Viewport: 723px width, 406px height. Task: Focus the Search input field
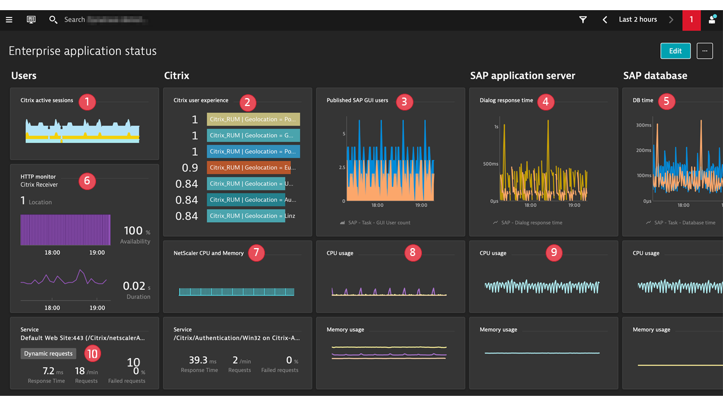(106, 20)
